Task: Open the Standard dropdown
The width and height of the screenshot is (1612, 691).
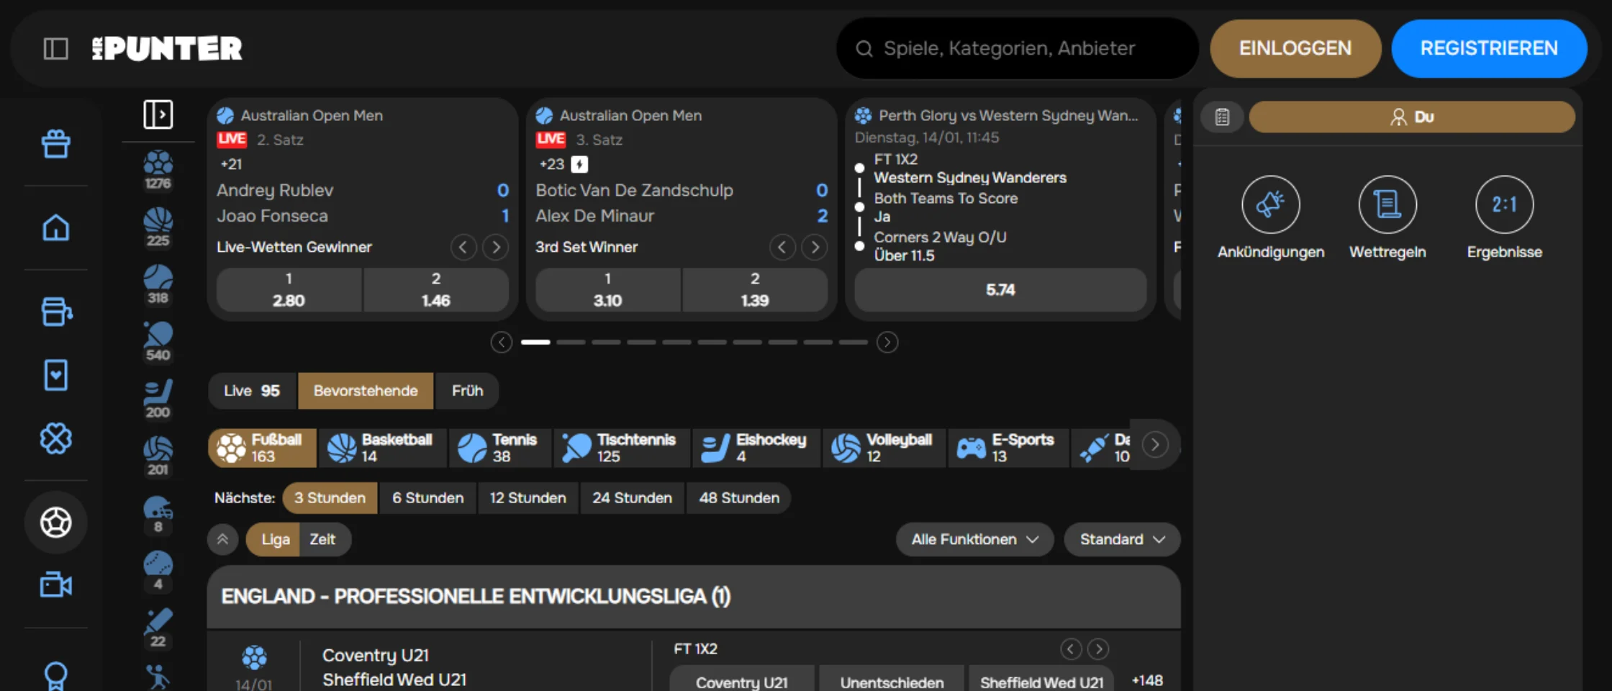Action: coord(1121,539)
